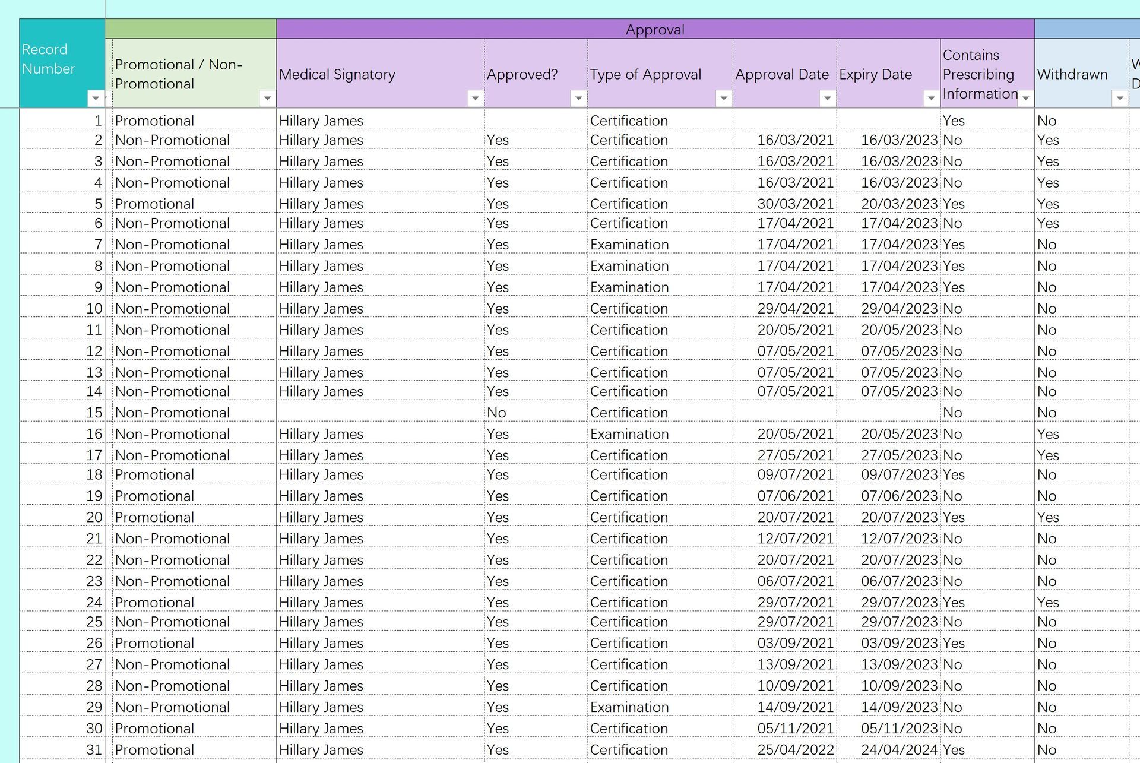Select Withdrawn Yes cell in record 2
The height and width of the screenshot is (763, 1140).
(1082, 140)
